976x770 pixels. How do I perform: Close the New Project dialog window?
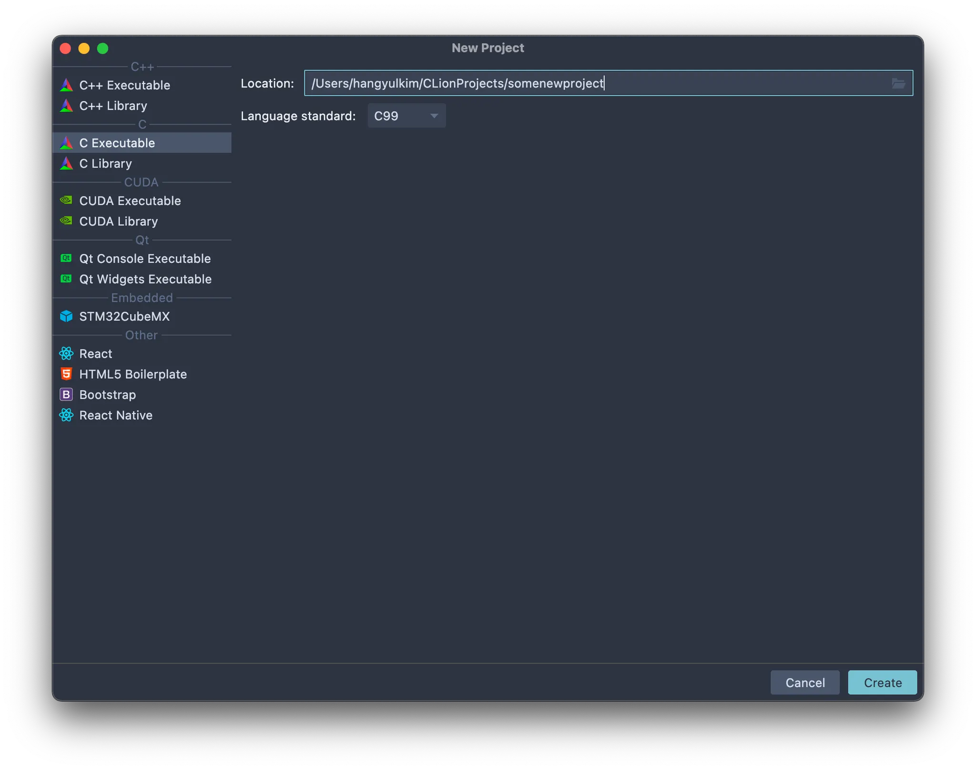65,49
